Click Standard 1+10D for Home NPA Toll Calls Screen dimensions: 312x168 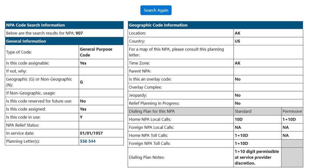(241, 135)
